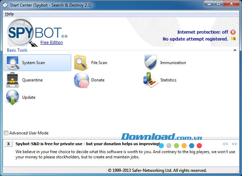Image resolution: width=242 pixels, height=176 pixels.
Task: Click the Basic Tools section header
Action: [x=17, y=50]
